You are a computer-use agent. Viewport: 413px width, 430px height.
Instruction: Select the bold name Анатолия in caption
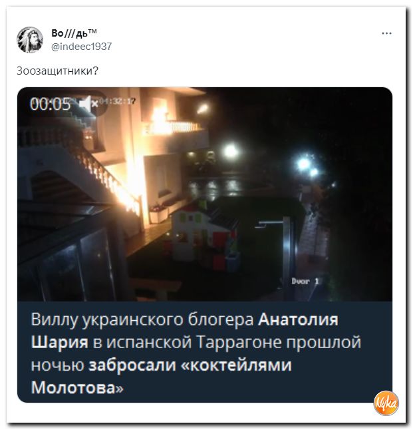click(x=298, y=320)
